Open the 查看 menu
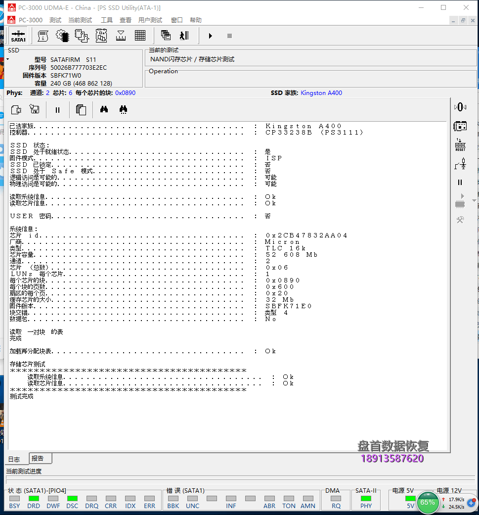Image resolution: width=479 pixels, height=515 pixels. [126, 20]
